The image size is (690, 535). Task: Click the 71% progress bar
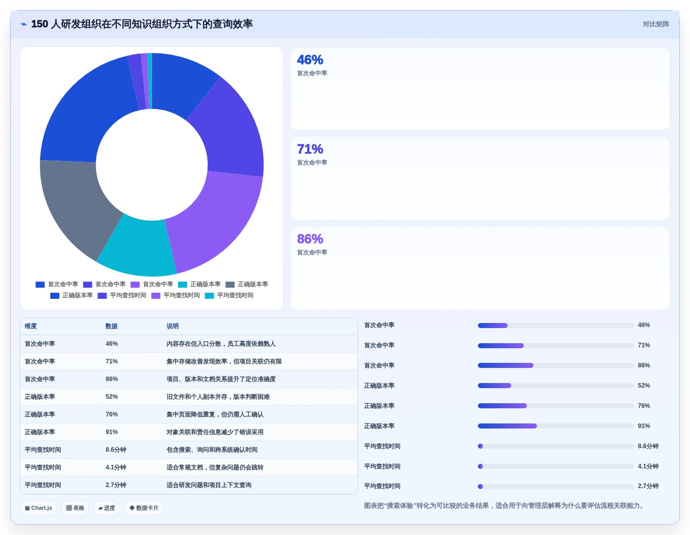click(556, 346)
